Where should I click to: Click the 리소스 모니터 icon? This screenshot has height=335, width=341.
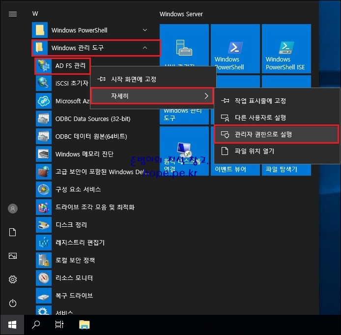point(44,278)
